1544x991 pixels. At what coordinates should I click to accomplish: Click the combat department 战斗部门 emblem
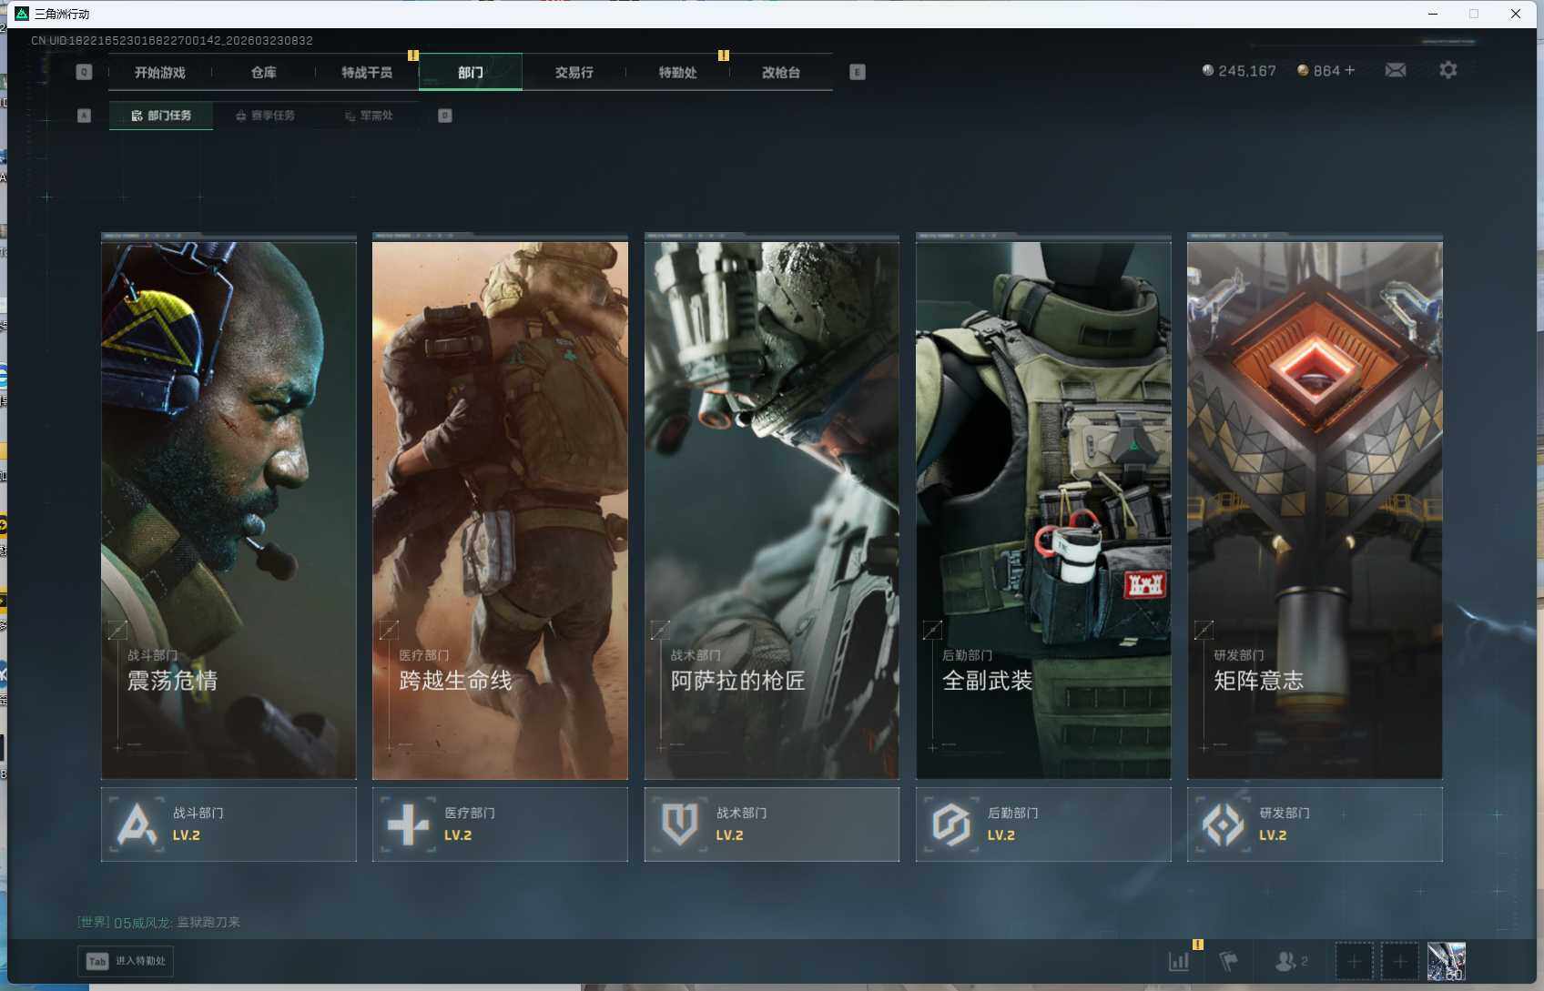tap(137, 824)
